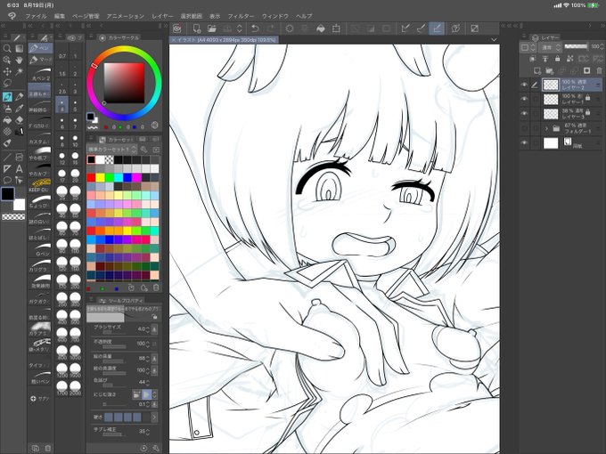The width and height of the screenshot is (606, 454).
Task: Delete sub tool with trash icon at bottom
Action: pyautogui.click(x=48, y=448)
